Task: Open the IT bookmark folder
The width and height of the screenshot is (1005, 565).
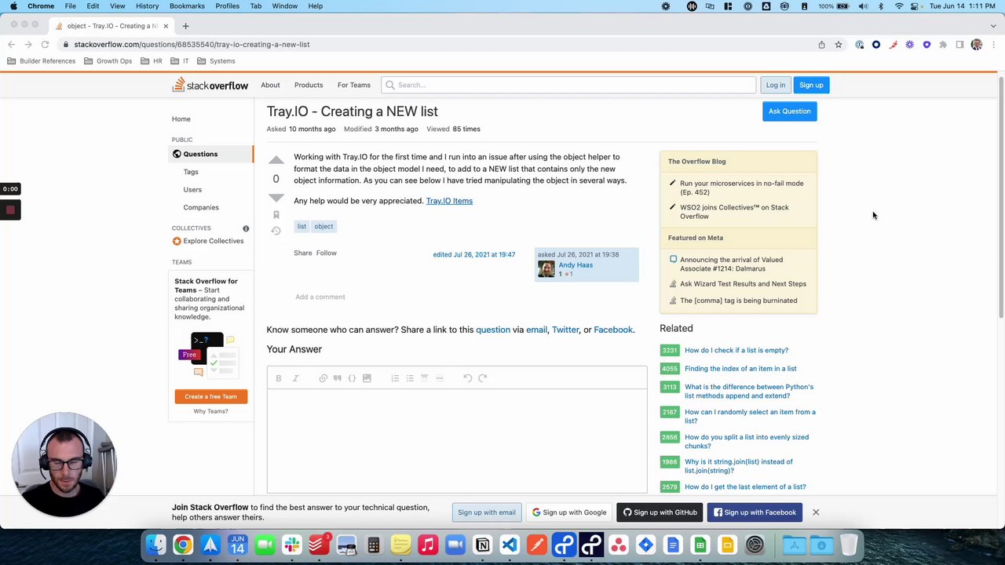Action: (180, 61)
